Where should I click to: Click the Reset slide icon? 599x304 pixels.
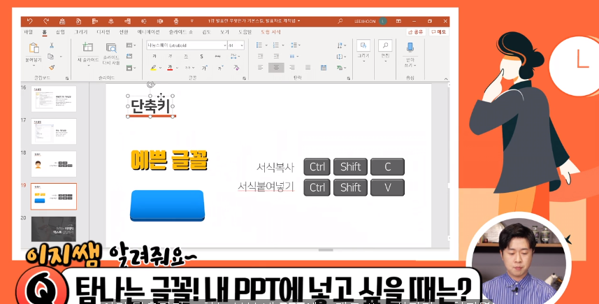click(x=129, y=57)
